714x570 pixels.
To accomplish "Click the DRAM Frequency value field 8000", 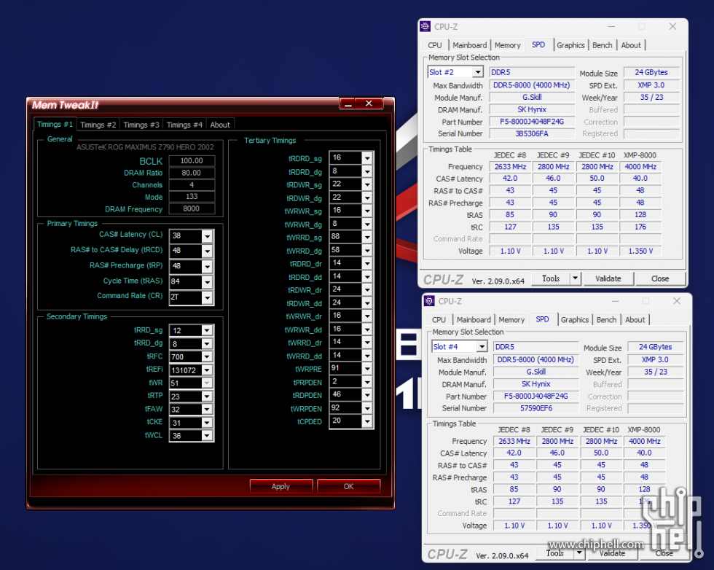I will pos(191,208).
